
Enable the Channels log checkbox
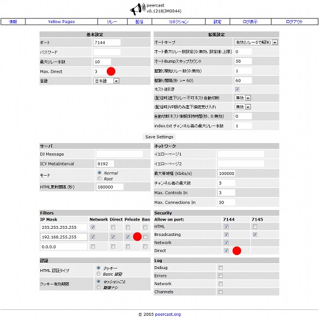pyautogui.click(x=220, y=292)
